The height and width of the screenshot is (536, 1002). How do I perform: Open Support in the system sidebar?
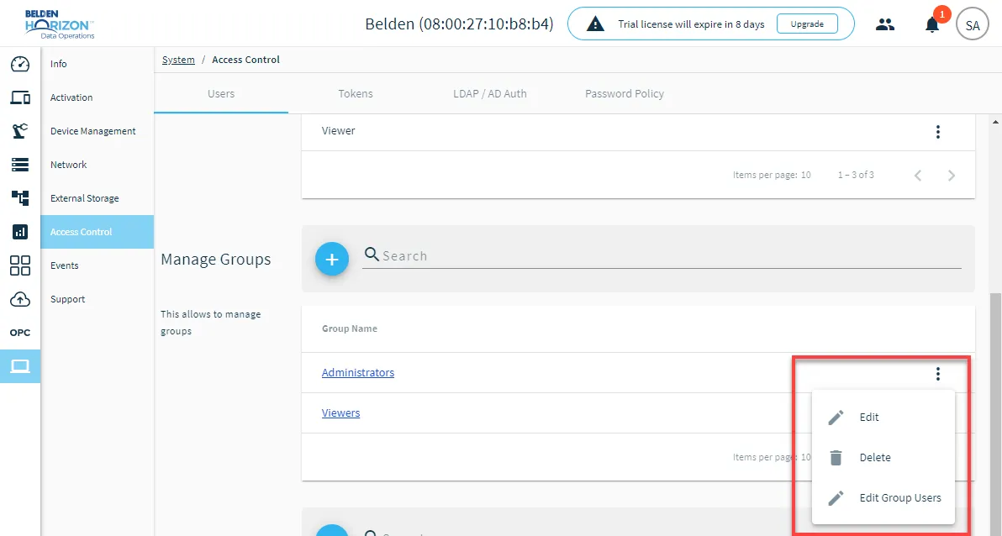[x=98, y=299]
